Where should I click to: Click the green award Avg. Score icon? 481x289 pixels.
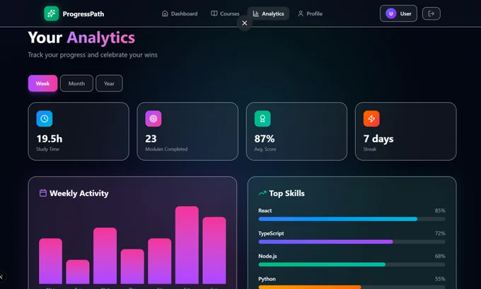pyautogui.click(x=262, y=118)
